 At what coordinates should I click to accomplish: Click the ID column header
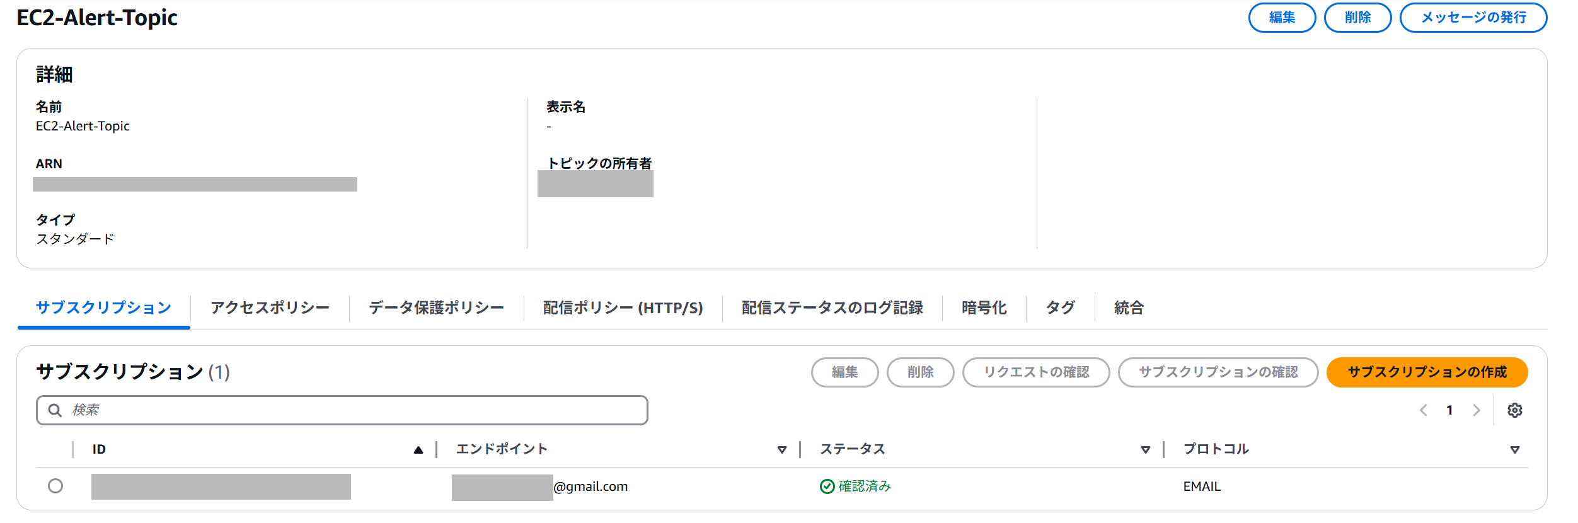click(x=99, y=449)
